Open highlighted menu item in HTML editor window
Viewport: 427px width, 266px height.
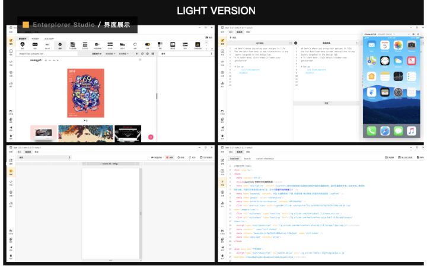point(240,152)
